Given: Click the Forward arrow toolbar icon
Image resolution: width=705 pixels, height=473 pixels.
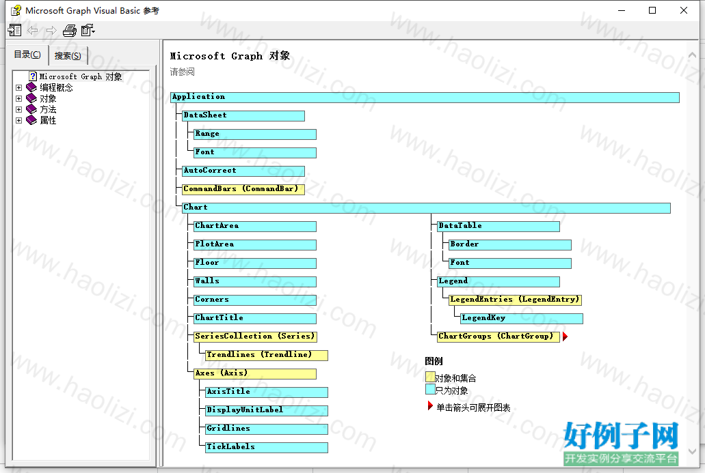Looking at the screenshot, I should (51, 31).
